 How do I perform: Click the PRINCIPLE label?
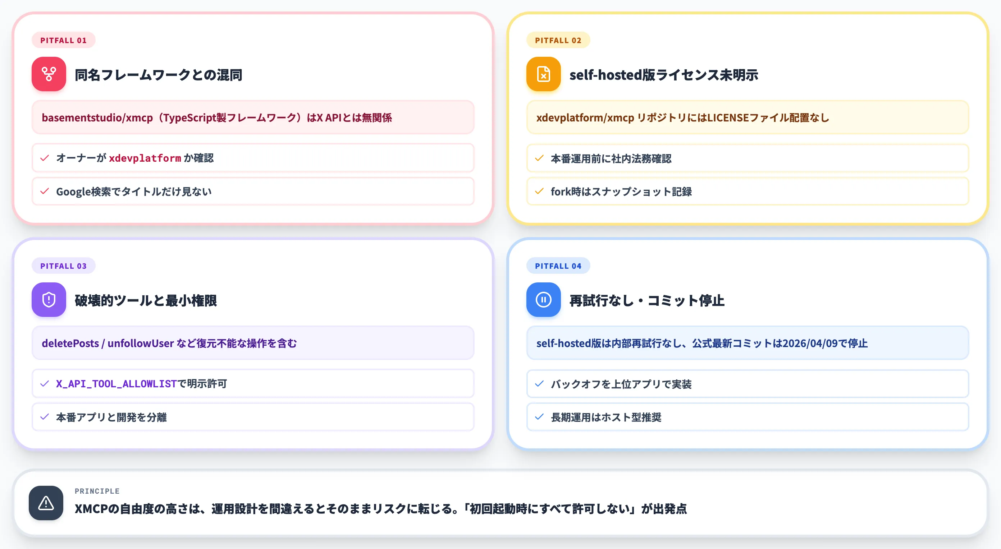coord(97,491)
